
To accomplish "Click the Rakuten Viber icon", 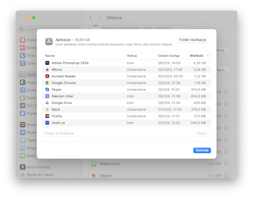I will (47, 96).
